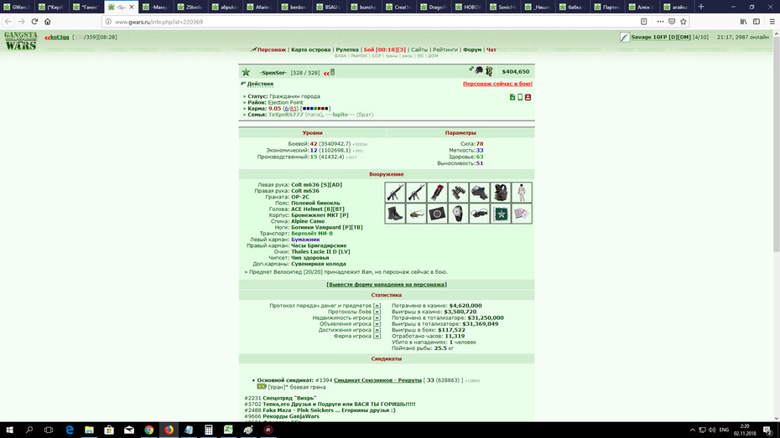Click 'Персонаж сейчас в бою!' link

point(497,84)
